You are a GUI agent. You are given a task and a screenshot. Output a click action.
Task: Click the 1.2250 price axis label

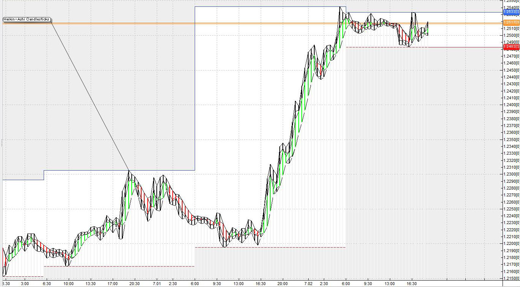pyautogui.click(x=511, y=209)
